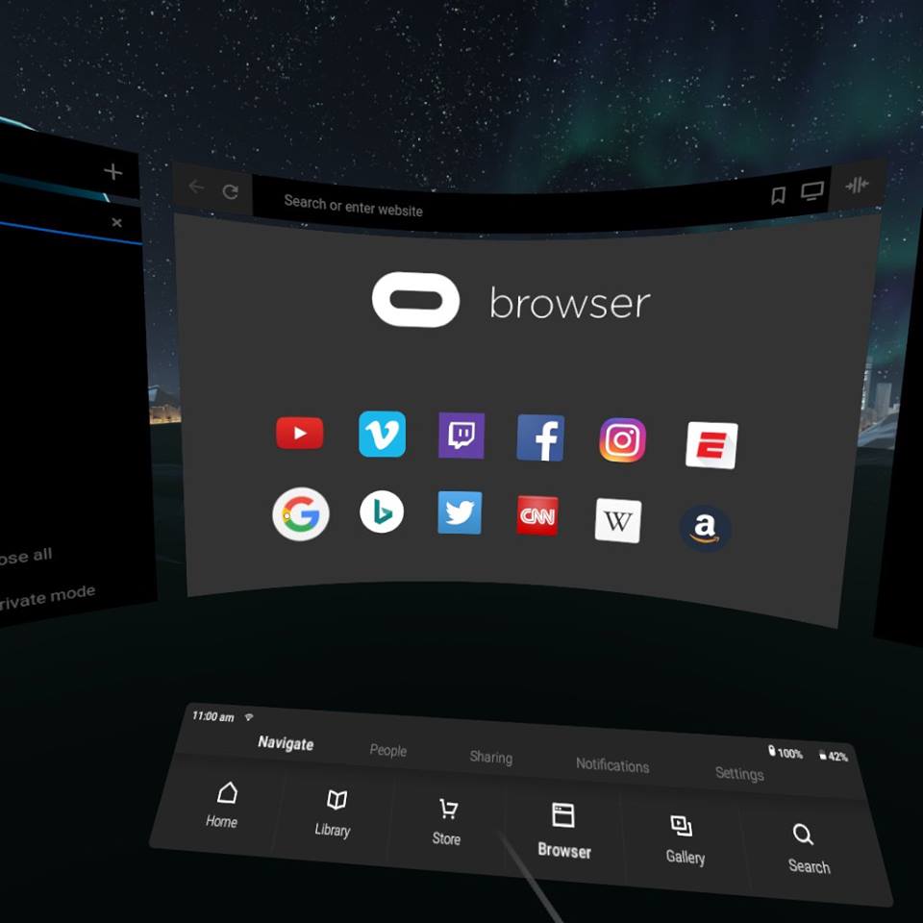
Task: Open the CNN shortcut
Action: pos(536,515)
